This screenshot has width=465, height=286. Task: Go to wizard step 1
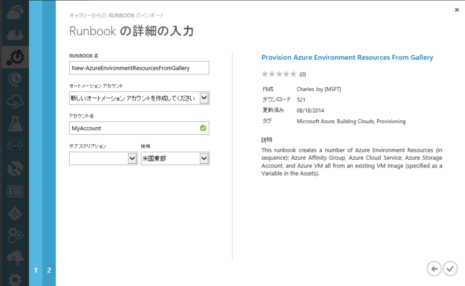(x=36, y=270)
